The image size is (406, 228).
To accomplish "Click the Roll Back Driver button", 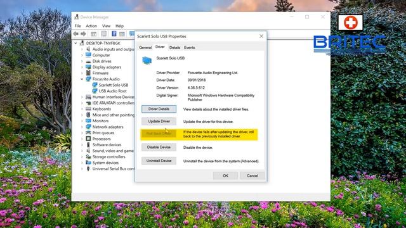I will (x=159, y=134).
